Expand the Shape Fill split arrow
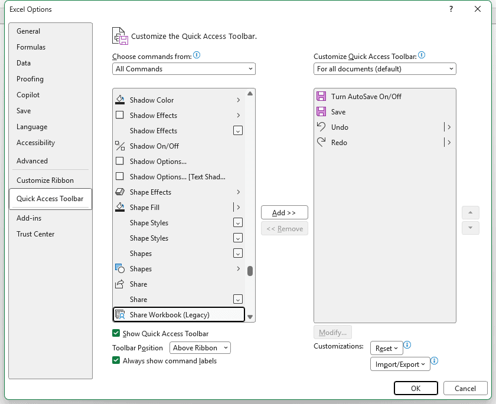 click(x=238, y=207)
